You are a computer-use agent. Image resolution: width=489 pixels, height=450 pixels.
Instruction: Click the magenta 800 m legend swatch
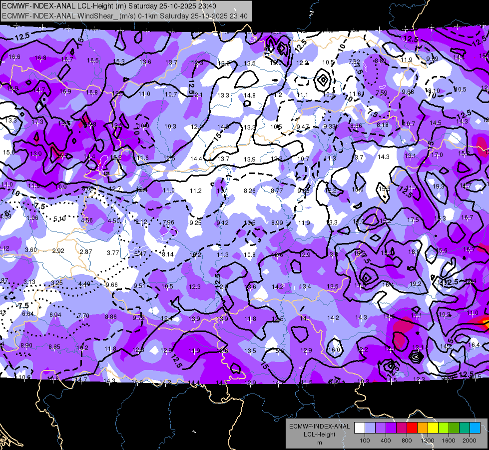[402, 428]
